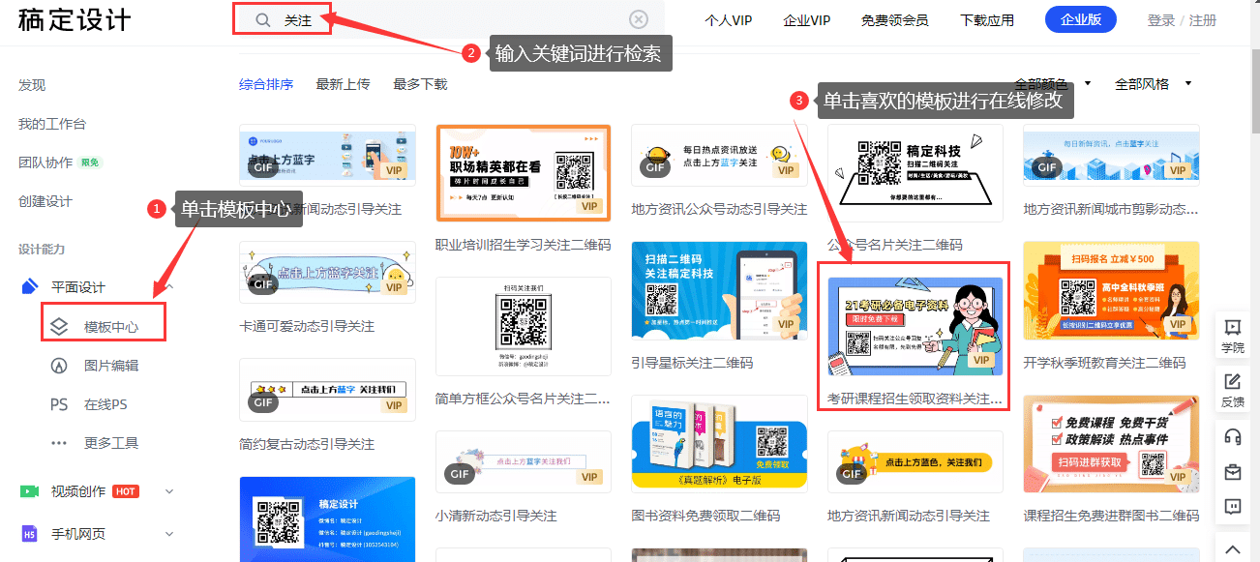Click the title text 图书资料免费领取二维码
The height and width of the screenshot is (562, 1260).
click(x=705, y=516)
